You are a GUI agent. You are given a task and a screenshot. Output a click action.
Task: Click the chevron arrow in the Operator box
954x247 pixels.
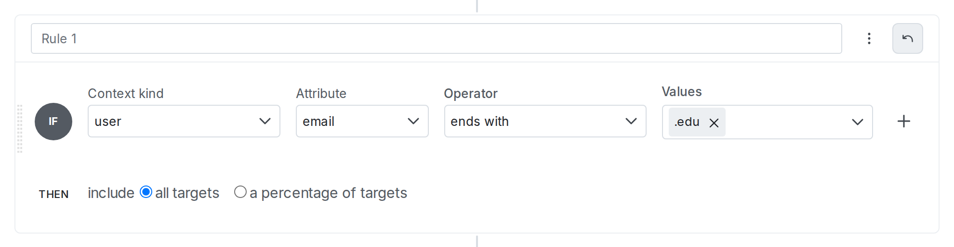[x=631, y=121]
